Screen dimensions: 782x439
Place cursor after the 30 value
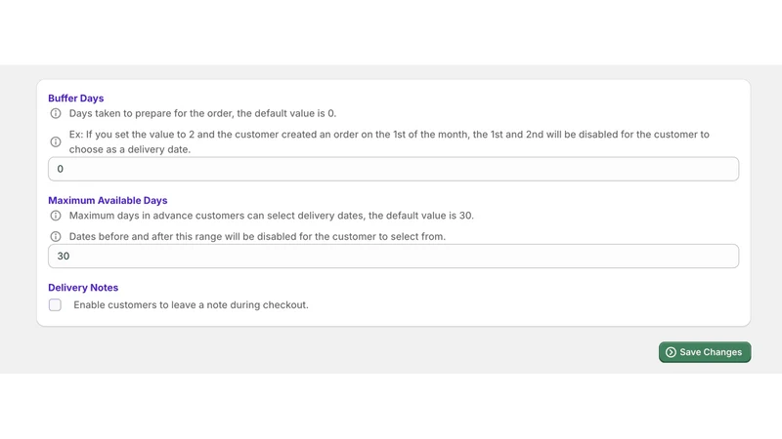pyautogui.click(x=71, y=257)
